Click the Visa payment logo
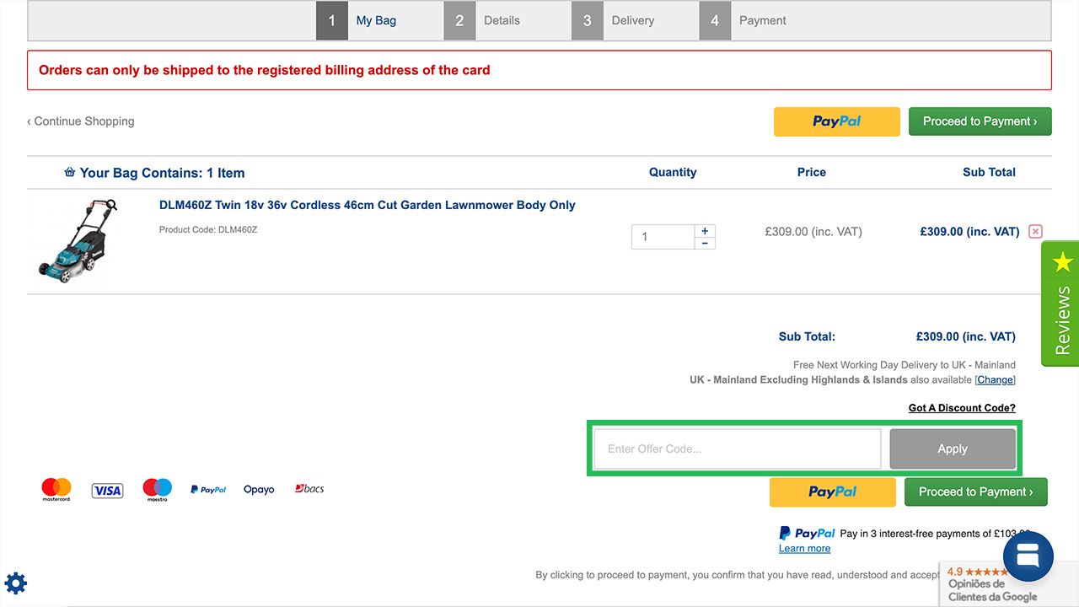 tap(107, 490)
